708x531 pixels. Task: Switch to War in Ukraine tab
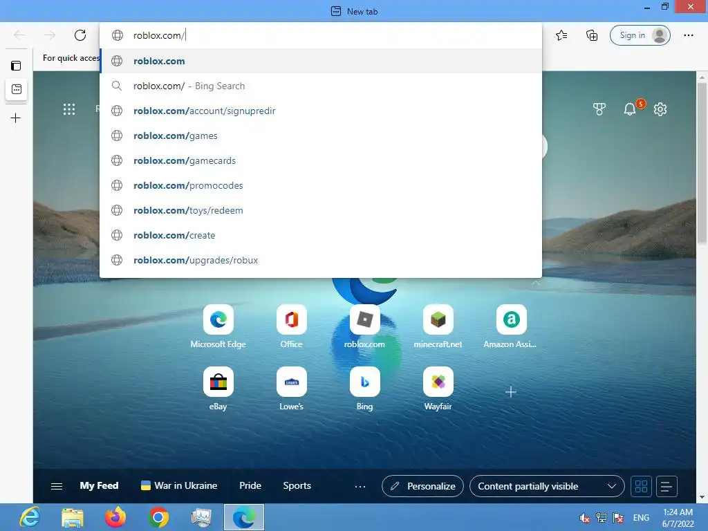179,486
